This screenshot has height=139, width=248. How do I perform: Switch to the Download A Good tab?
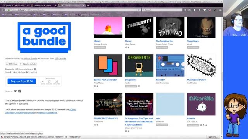pyautogui.click(x=43, y=5)
